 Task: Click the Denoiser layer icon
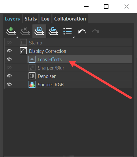32,76
